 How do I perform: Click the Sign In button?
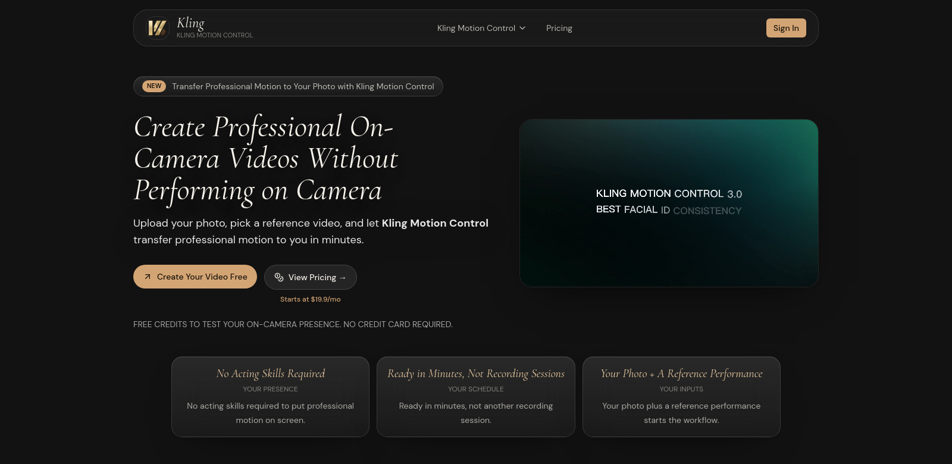(x=786, y=28)
